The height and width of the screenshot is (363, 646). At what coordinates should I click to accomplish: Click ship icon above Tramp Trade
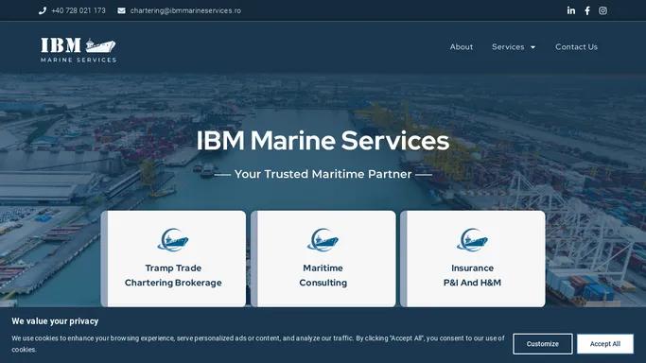(x=173, y=240)
